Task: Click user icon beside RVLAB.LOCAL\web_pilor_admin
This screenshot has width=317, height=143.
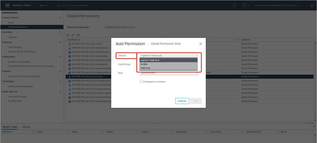Action: [x=69, y=44]
